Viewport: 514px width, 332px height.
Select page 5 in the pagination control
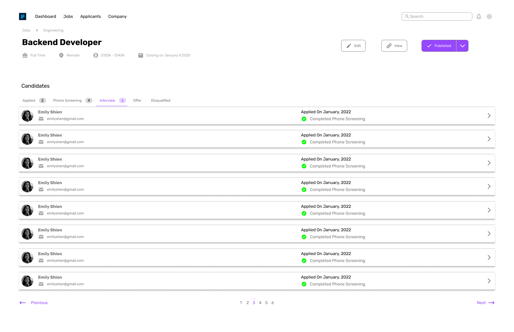point(266,303)
